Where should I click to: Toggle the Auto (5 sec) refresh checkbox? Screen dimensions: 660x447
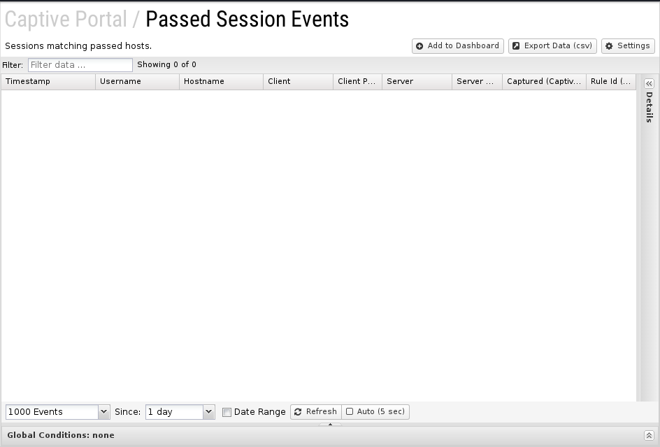pyautogui.click(x=350, y=411)
